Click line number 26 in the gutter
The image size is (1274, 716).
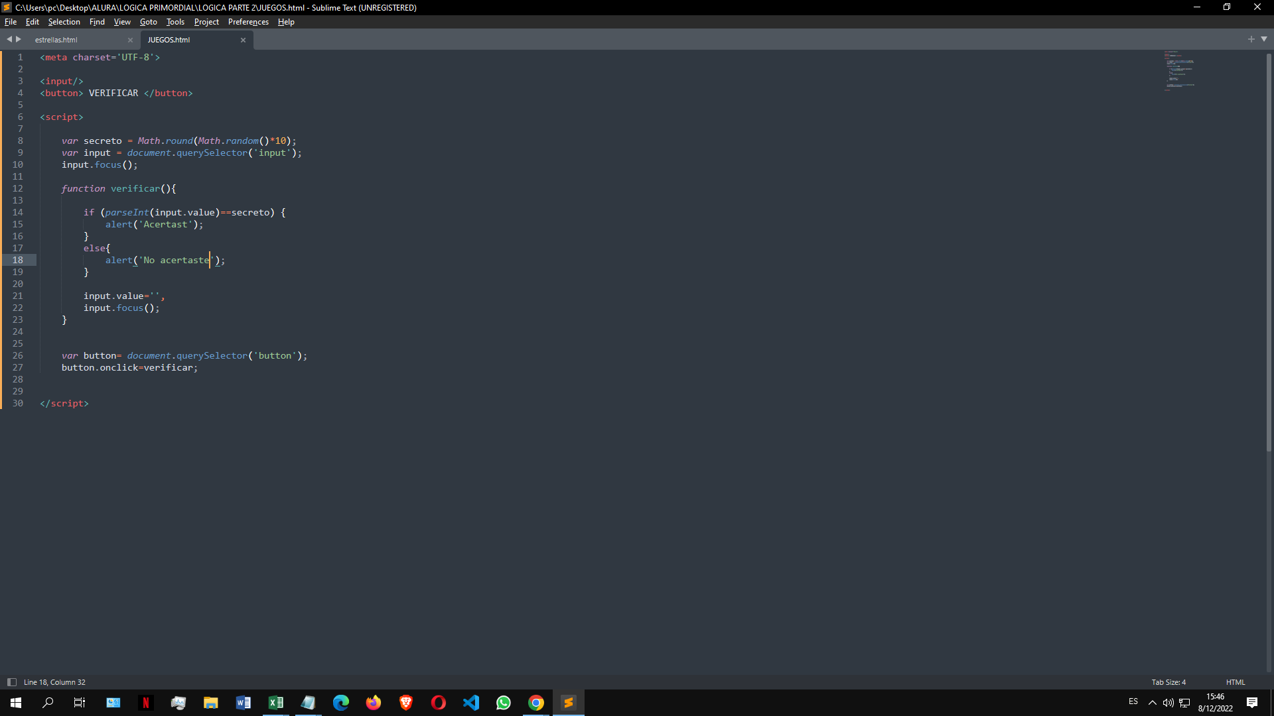pos(18,355)
